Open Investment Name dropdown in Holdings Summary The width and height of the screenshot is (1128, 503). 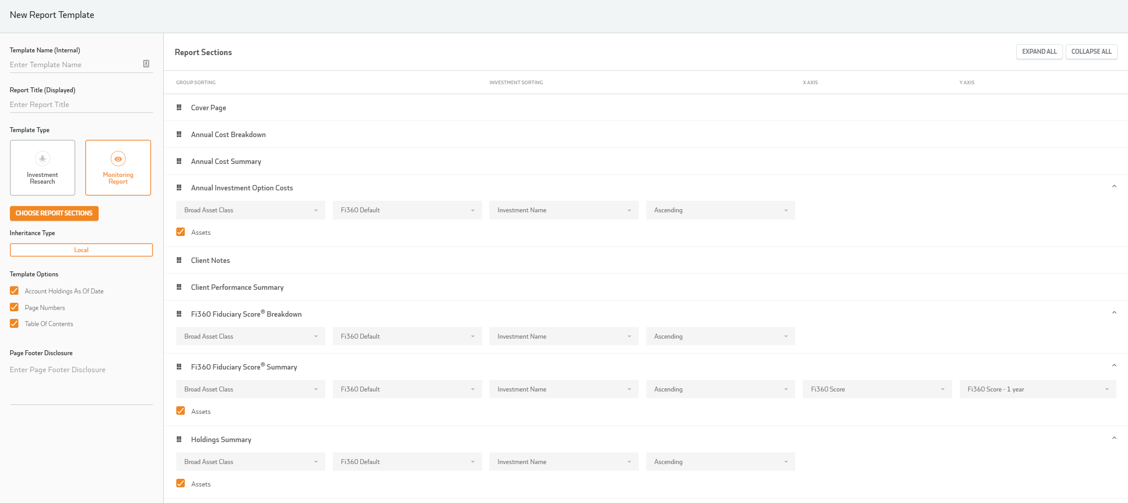coord(564,462)
